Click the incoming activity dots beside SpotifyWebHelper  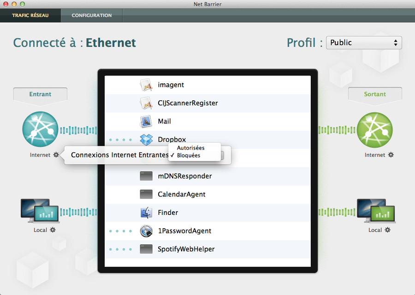click(x=120, y=249)
